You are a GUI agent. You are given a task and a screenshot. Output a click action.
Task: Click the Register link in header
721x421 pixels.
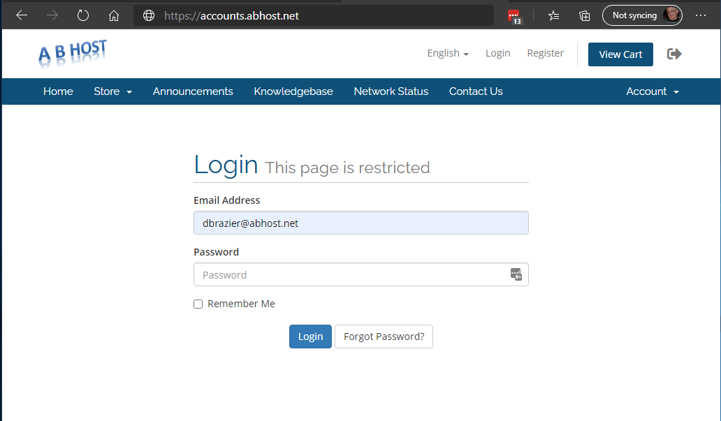click(x=545, y=53)
